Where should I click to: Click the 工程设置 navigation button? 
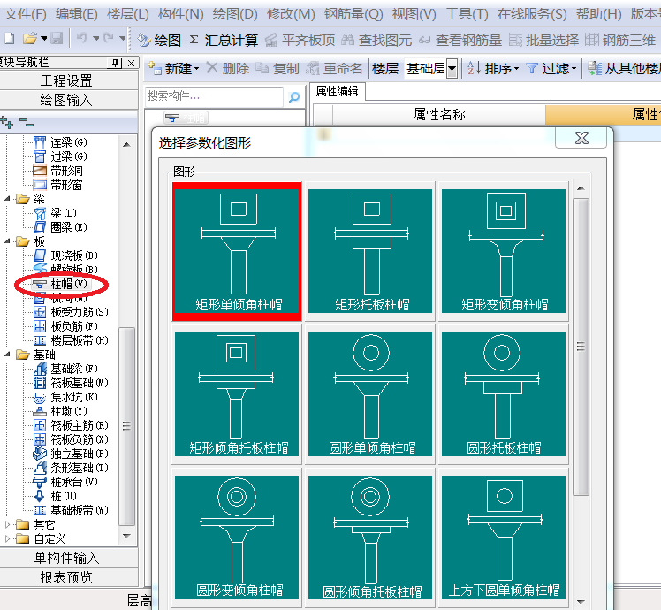(x=68, y=80)
